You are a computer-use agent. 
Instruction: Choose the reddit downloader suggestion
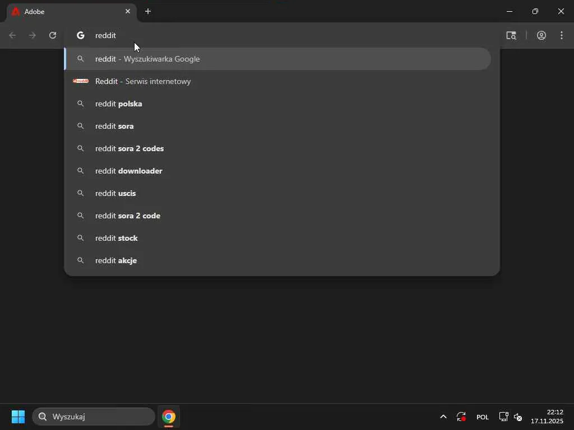pyautogui.click(x=277, y=171)
